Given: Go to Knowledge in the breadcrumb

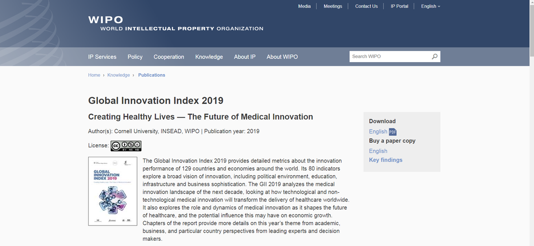Looking at the screenshot, I should click(x=118, y=75).
